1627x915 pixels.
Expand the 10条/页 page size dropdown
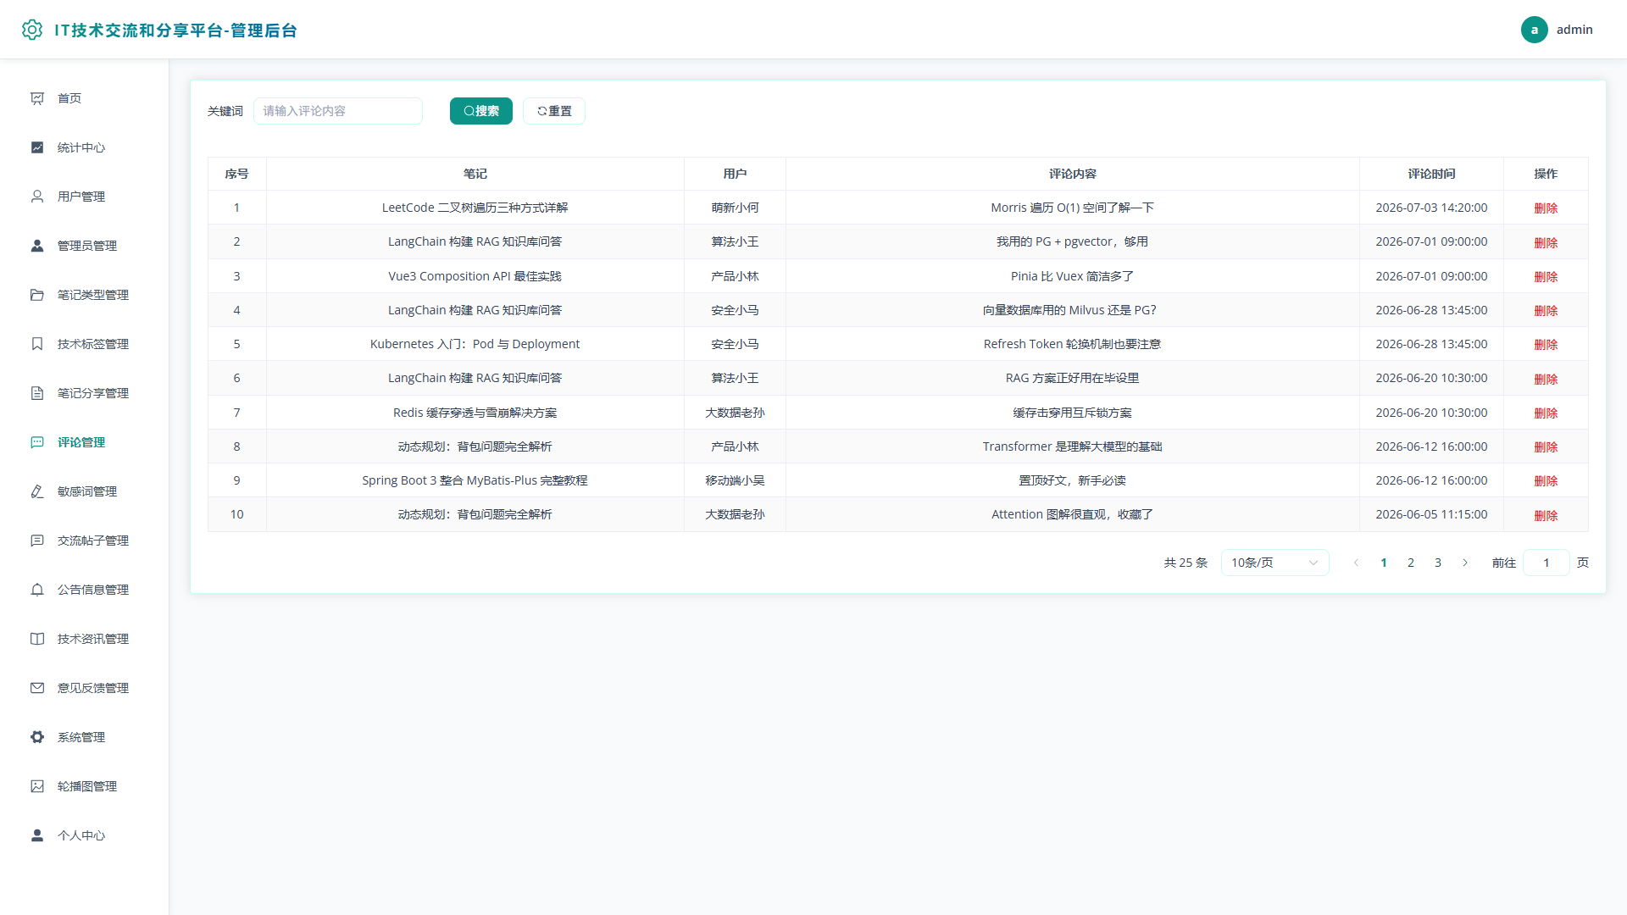pos(1274,563)
